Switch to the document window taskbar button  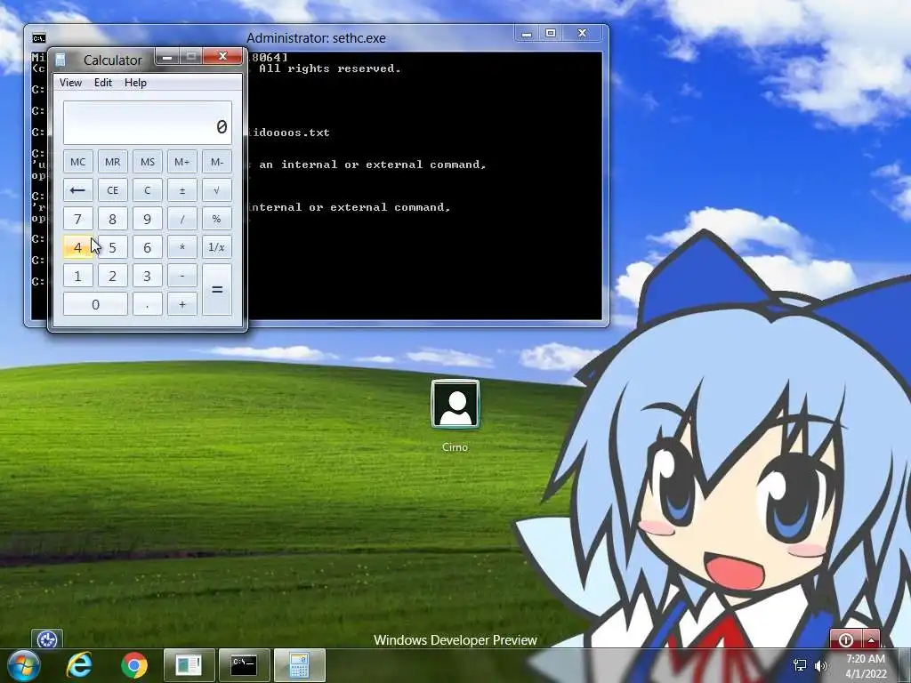coord(189,665)
